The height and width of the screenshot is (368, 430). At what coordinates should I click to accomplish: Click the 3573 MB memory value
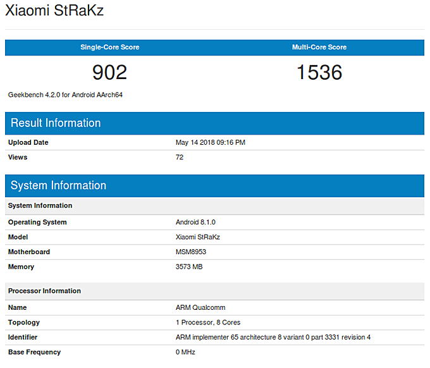pyautogui.click(x=189, y=267)
